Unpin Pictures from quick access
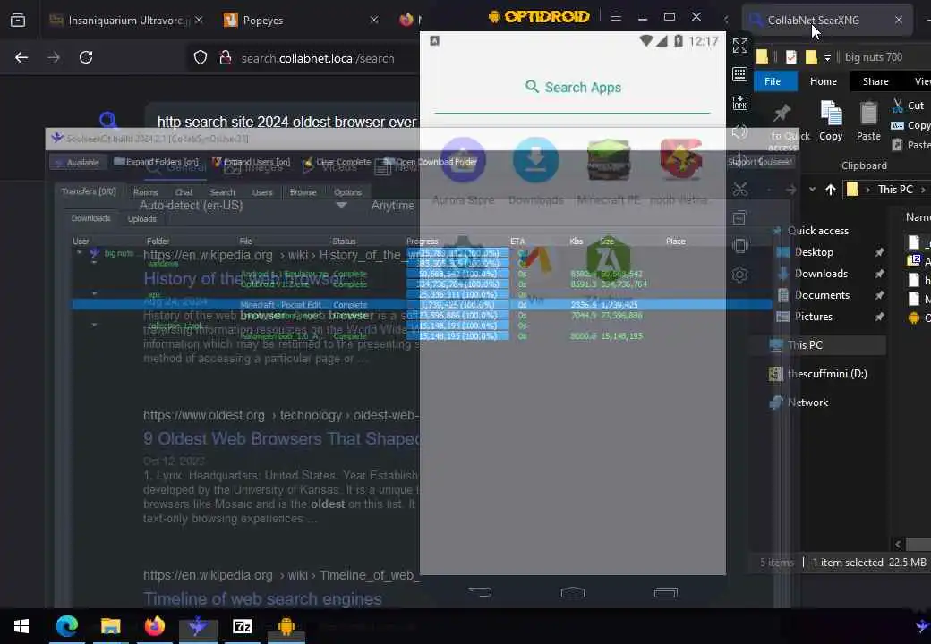 click(x=879, y=317)
